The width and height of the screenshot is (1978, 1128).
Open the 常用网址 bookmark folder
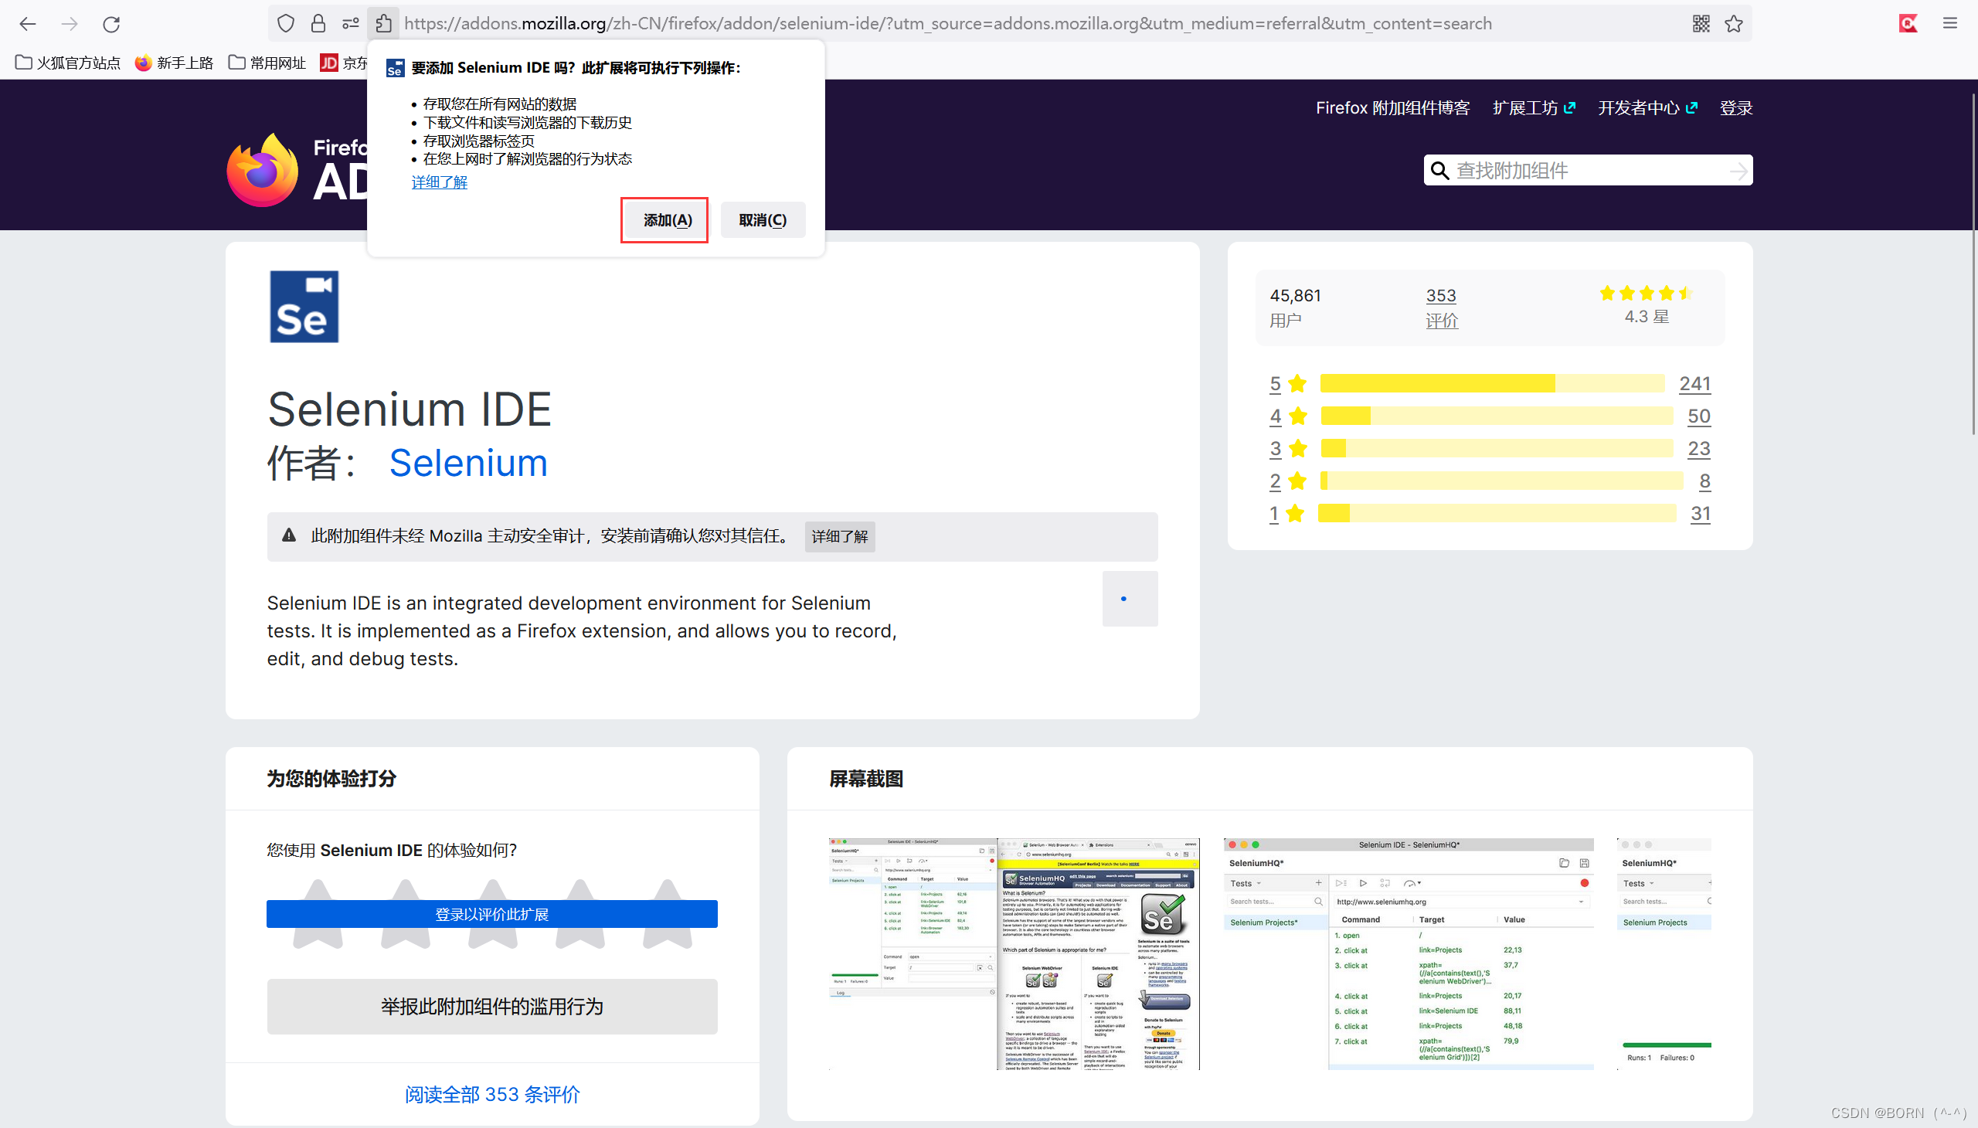click(267, 63)
